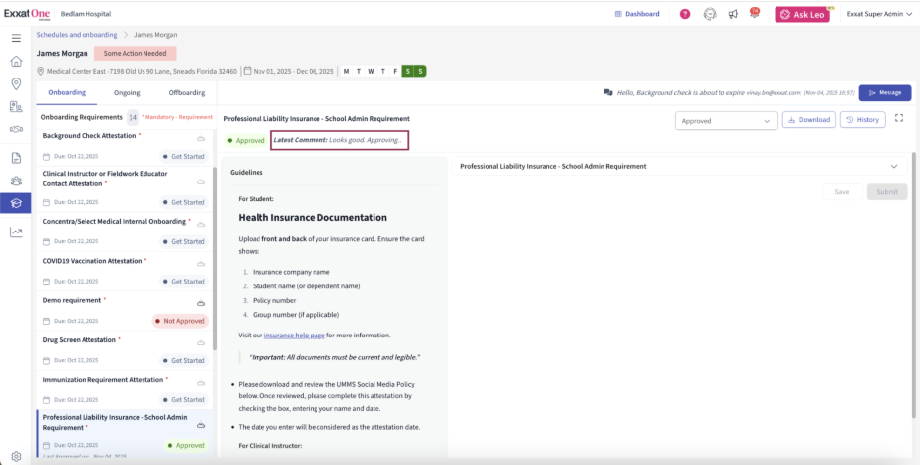Screen dimensions: 920x465
Task: Open the megaphone announcements icon
Action: pos(733,14)
